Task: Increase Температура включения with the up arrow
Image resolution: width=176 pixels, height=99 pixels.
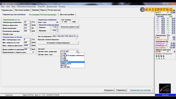Action: [x=30, y=21]
